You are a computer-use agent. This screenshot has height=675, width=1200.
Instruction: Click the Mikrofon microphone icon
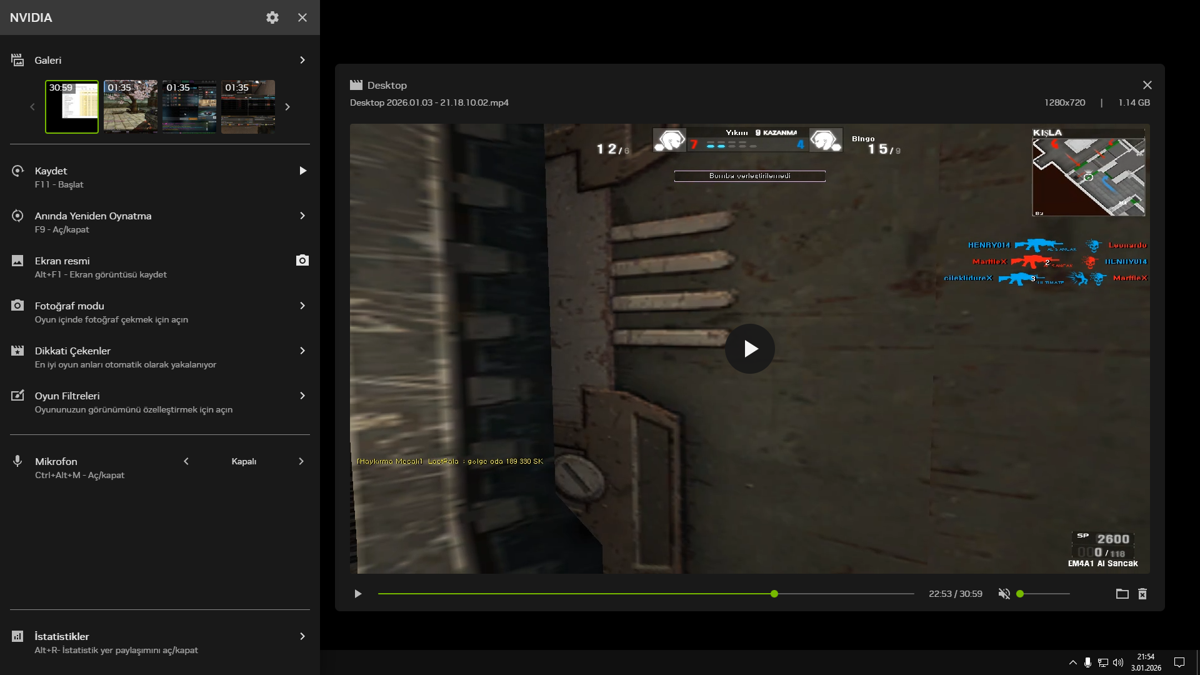point(17,461)
